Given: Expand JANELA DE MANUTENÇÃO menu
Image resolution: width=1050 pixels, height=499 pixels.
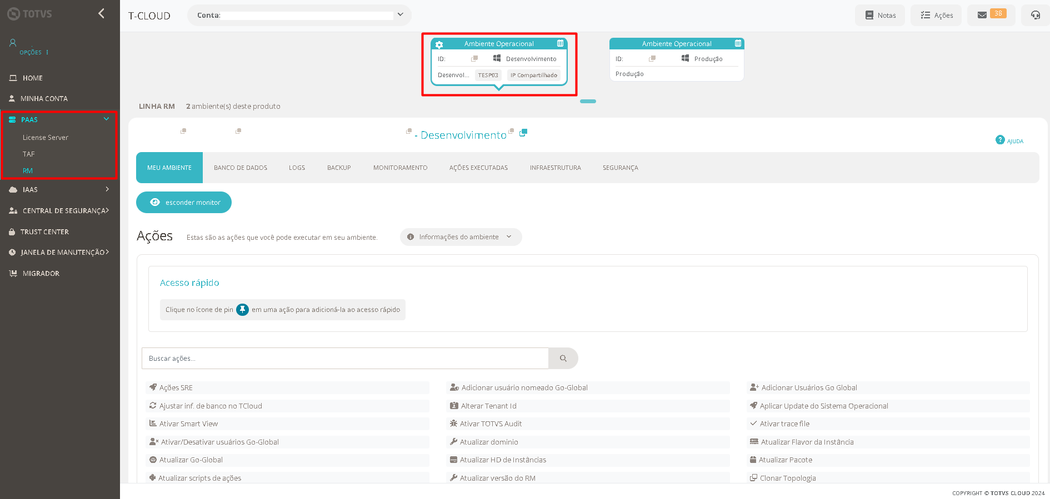Looking at the screenshot, I should click(60, 253).
